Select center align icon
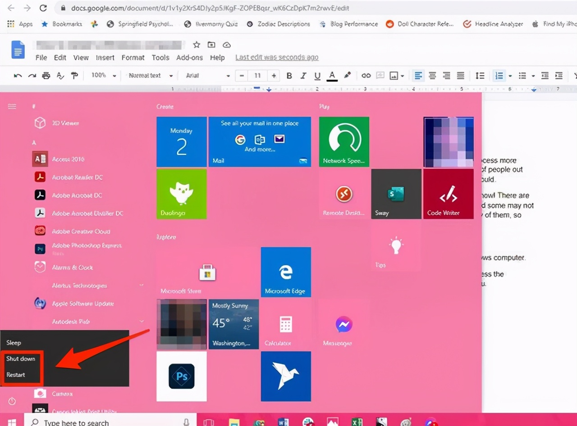Screen dimensions: 577x426 click(432, 76)
